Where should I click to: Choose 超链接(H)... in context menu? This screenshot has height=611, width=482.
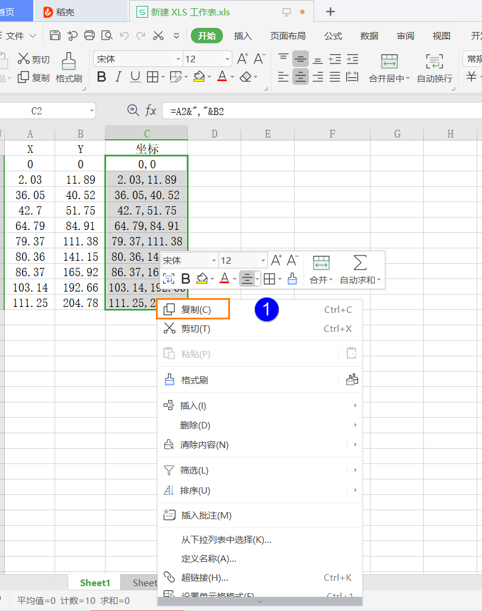point(260,577)
